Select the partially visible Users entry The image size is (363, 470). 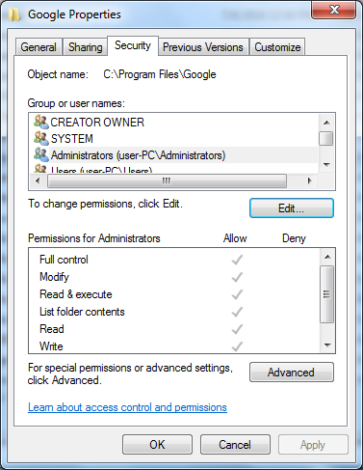pyautogui.click(x=173, y=169)
